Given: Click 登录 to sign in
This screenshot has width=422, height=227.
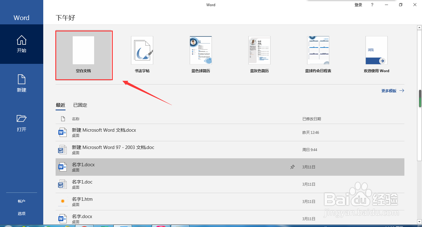Looking at the screenshot, I should tap(358, 5).
